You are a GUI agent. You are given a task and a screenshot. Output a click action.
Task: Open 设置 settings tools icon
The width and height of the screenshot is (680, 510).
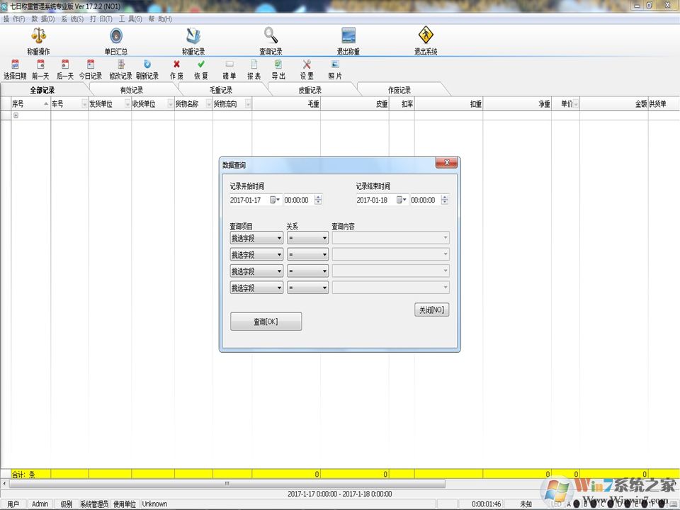[x=307, y=64]
